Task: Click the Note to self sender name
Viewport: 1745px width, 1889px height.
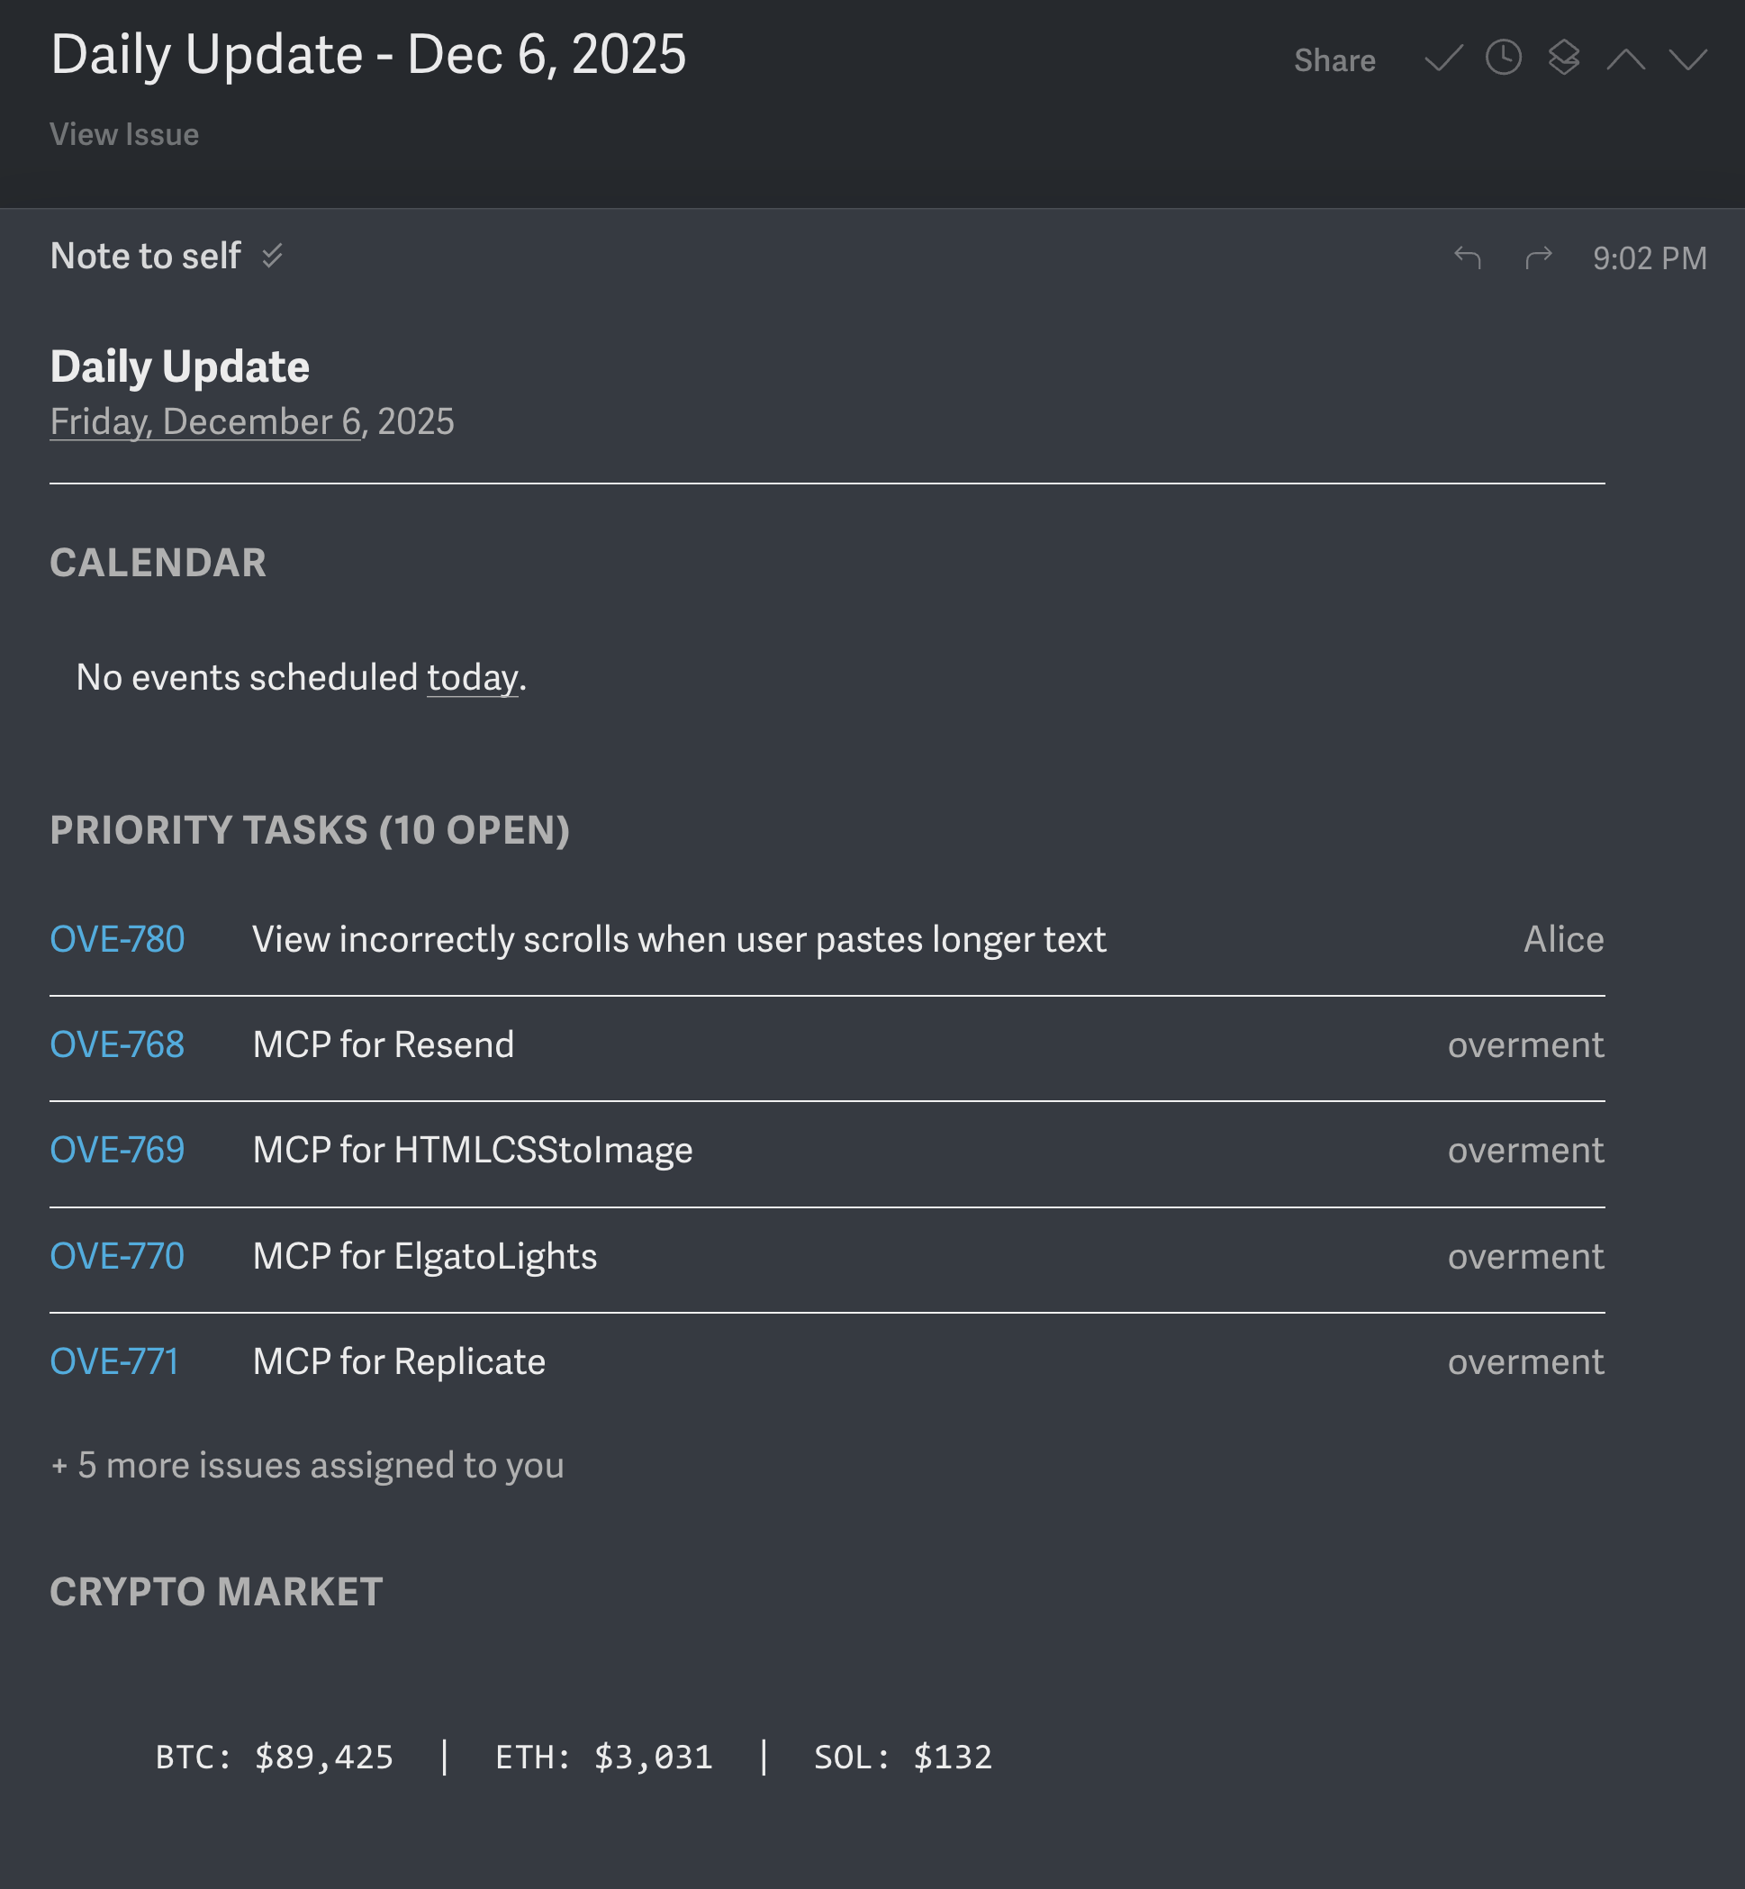Action: (x=146, y=256)
